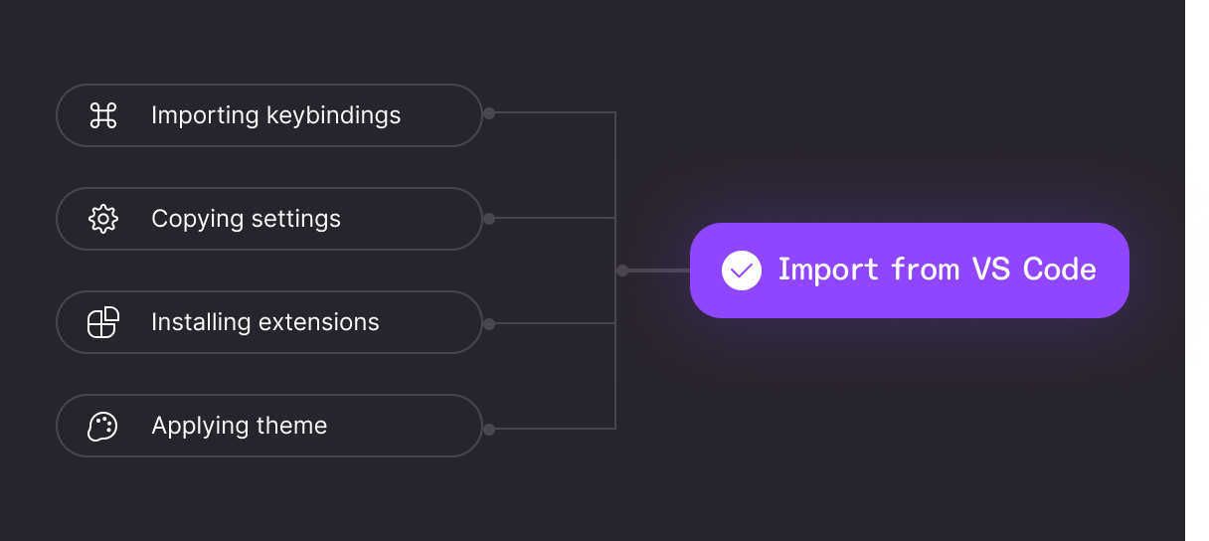Image resolution: width=1209 pixels, height=541 pixels.
Task: Choose the Copying settings text label
Action: (247, 219)
